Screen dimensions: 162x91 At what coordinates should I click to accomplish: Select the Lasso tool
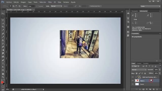coord(3,20)
